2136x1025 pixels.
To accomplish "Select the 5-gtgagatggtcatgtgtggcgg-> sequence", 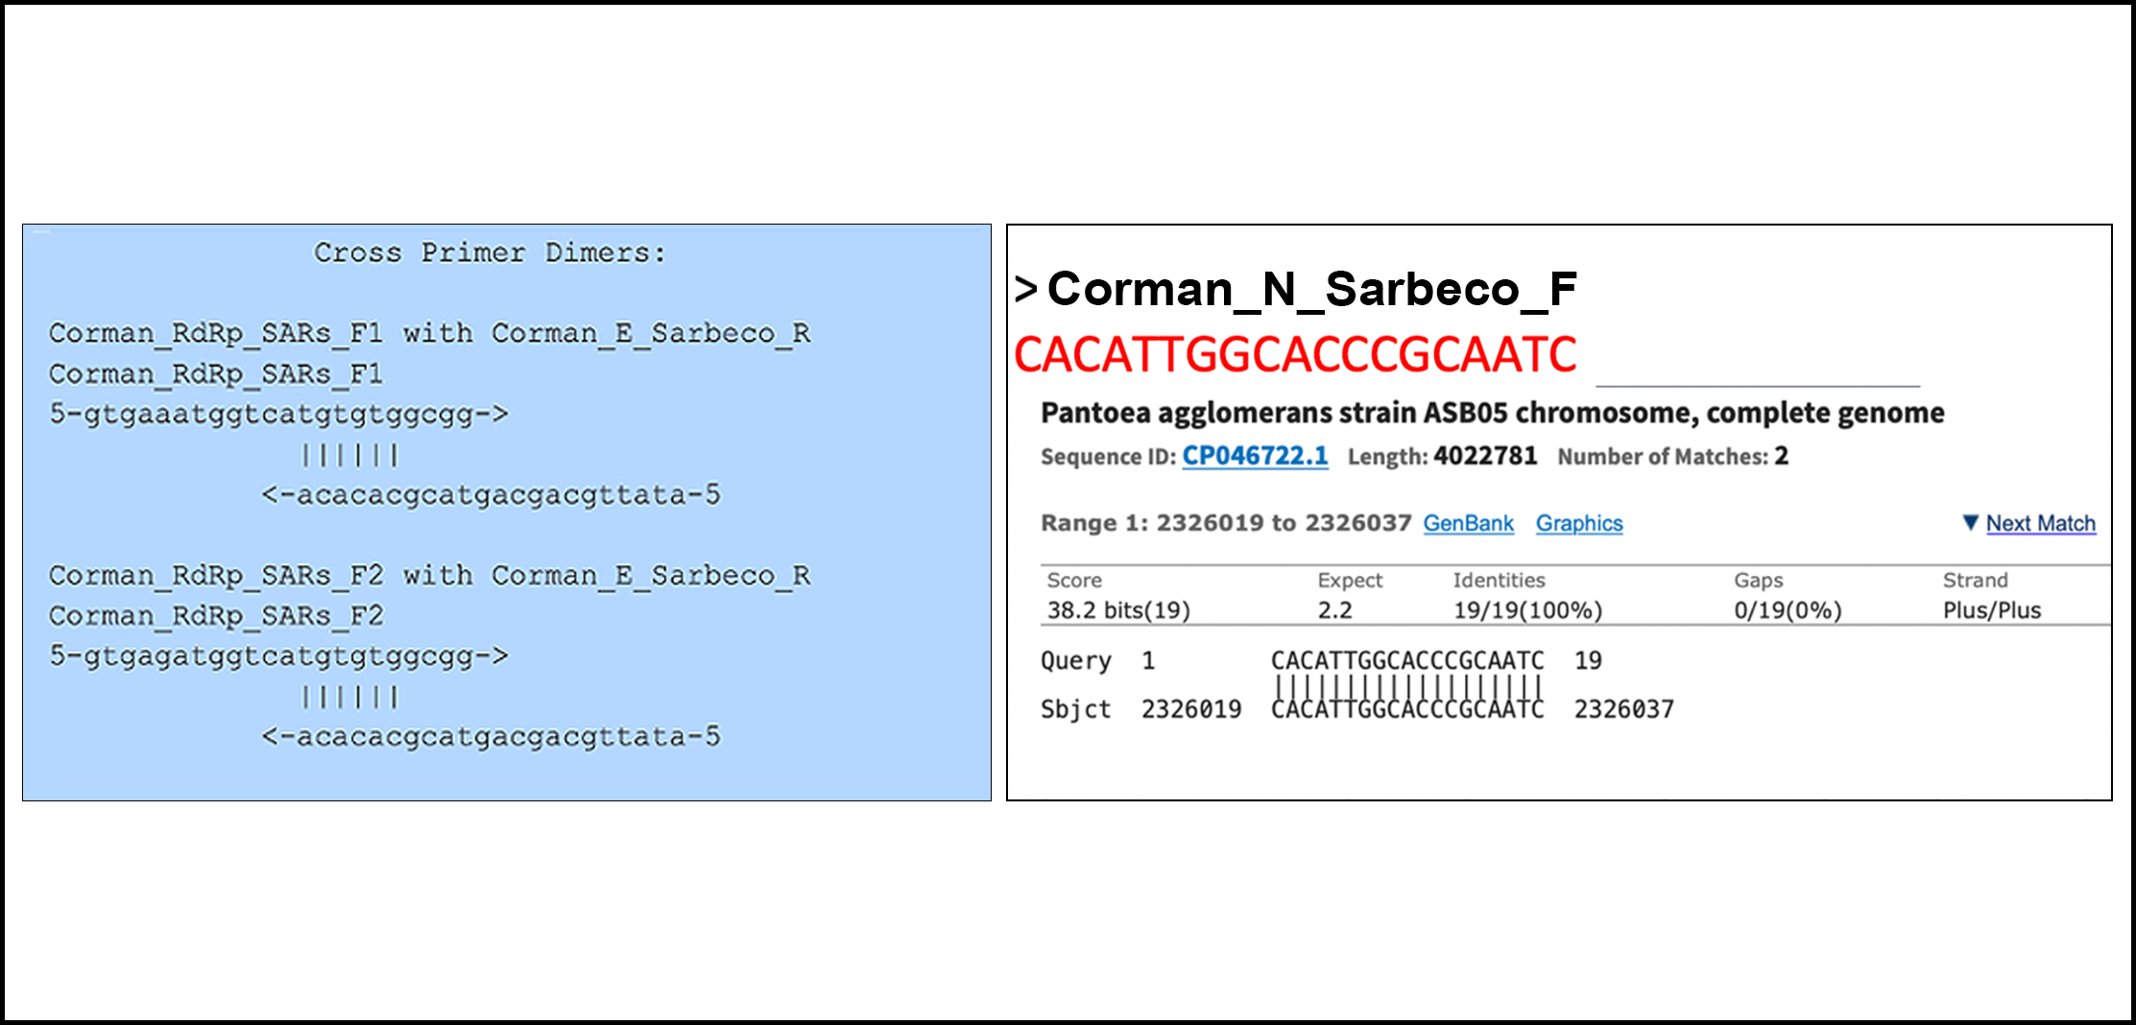I will pyautogui.click(x=278, y=656).
